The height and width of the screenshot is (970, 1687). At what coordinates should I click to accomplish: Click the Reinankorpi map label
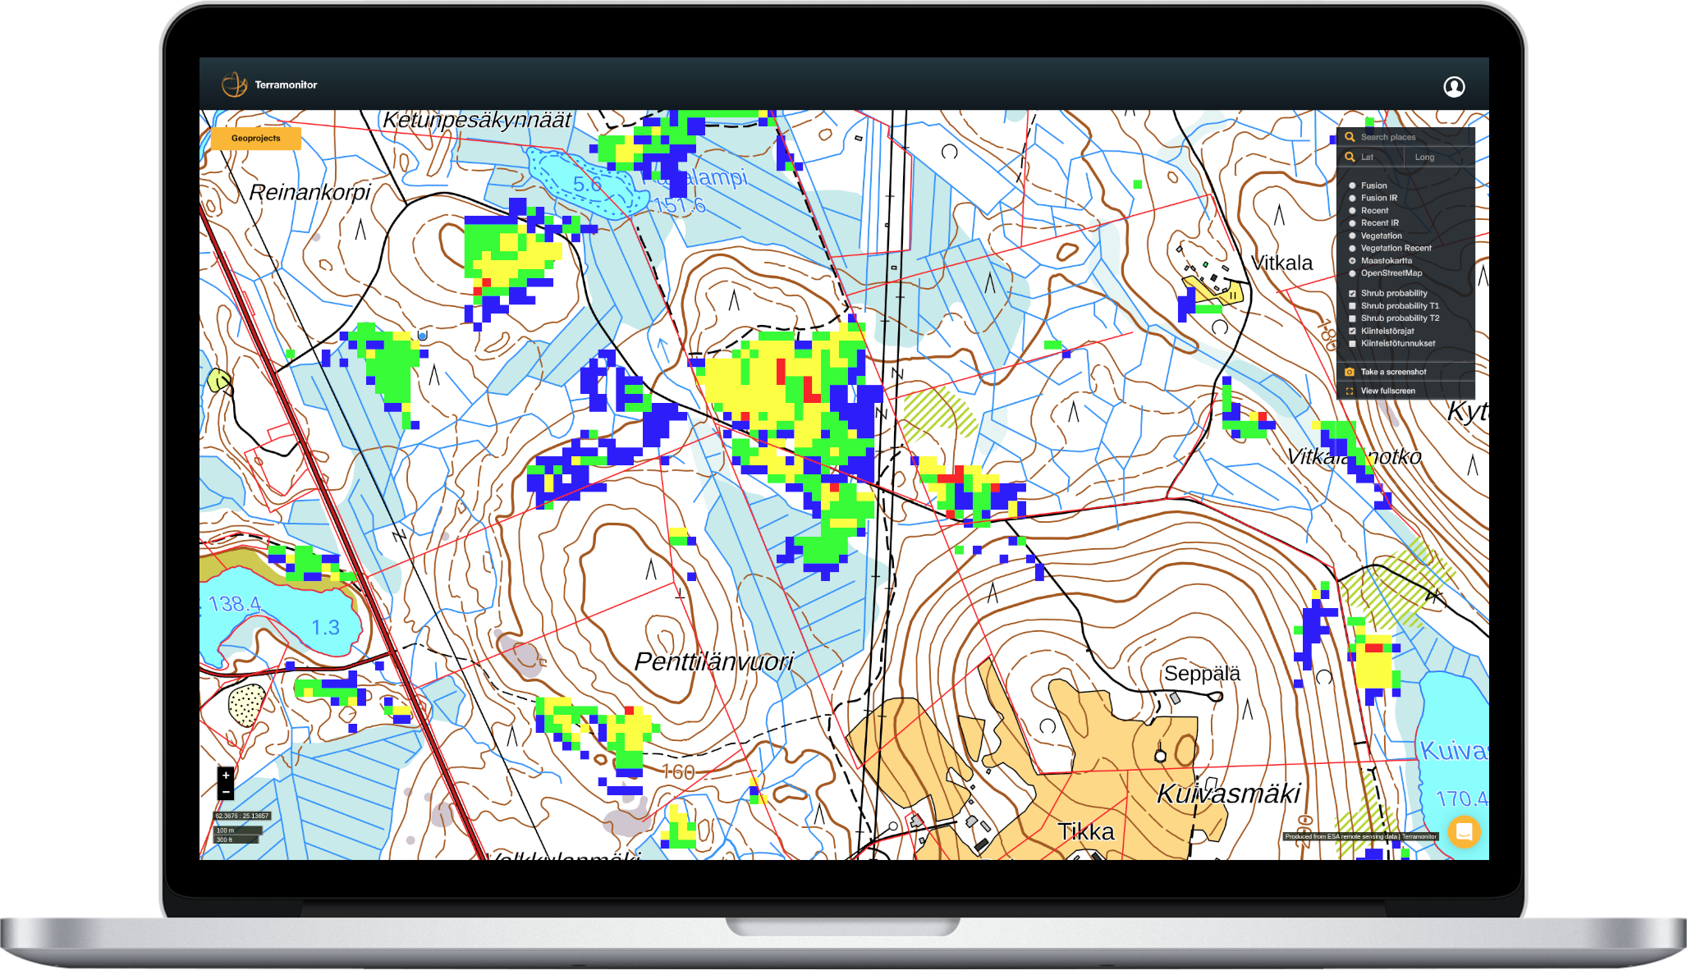[x=309, y=192]
